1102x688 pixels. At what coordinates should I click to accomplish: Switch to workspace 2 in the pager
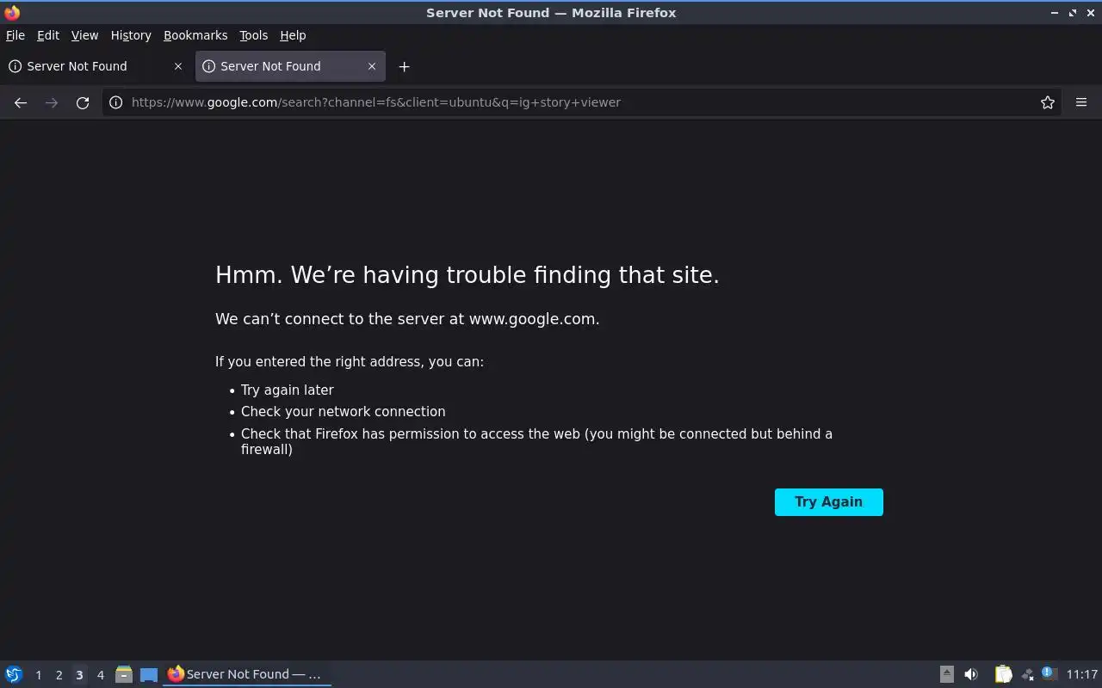click(x=59, y=675)
